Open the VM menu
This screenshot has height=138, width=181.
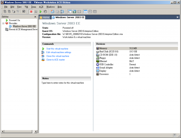(x=26, y=7)
